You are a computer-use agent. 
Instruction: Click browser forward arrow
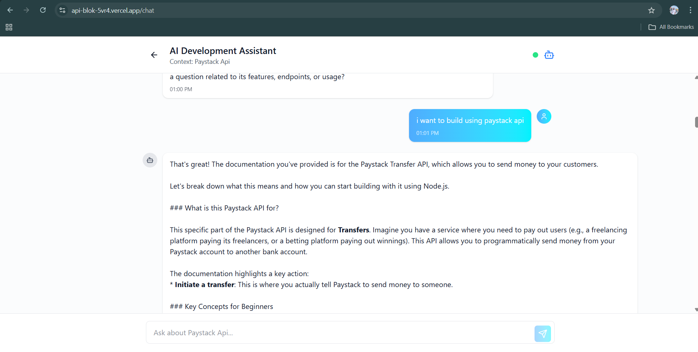(x=26, y=10)
